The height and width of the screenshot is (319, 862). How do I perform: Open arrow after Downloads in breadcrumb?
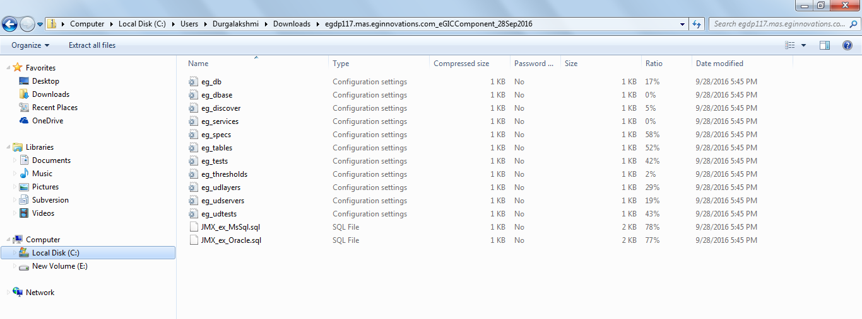[317, 24]
